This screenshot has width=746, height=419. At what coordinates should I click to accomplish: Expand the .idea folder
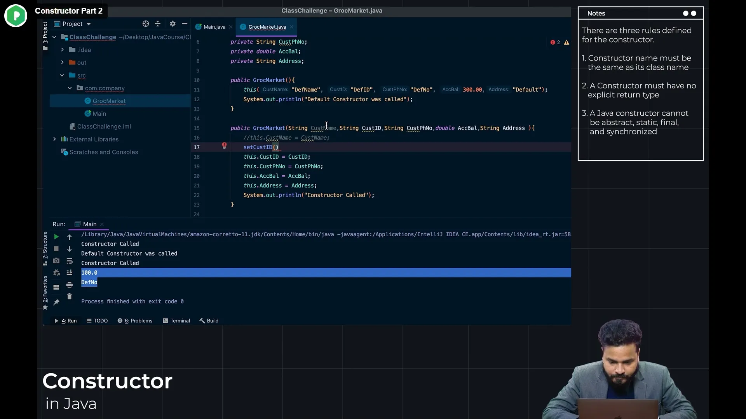point(62,50)
